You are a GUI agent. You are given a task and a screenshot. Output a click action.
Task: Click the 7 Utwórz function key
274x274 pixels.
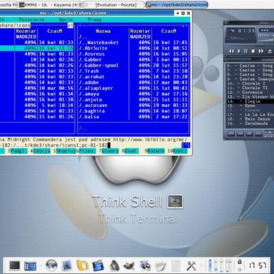pyautogui.click(x=109, y=151)
